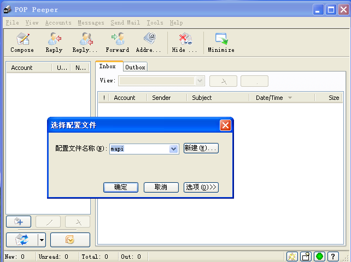This screenshot has height=262, width=351.
Task: Click the check mail arrows icon
Action: [x=22, y=240]
